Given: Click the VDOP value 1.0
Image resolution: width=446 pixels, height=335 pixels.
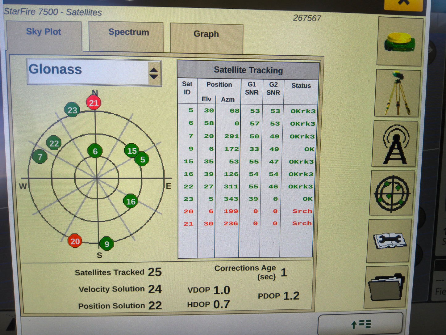Looking at the screenshot, I should pos(222,290).
